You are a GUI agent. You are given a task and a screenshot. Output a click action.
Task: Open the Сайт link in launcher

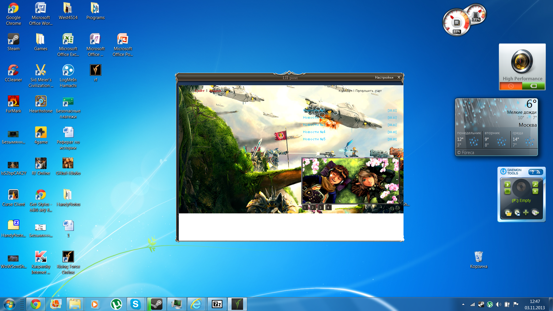(x=200, y=91)
